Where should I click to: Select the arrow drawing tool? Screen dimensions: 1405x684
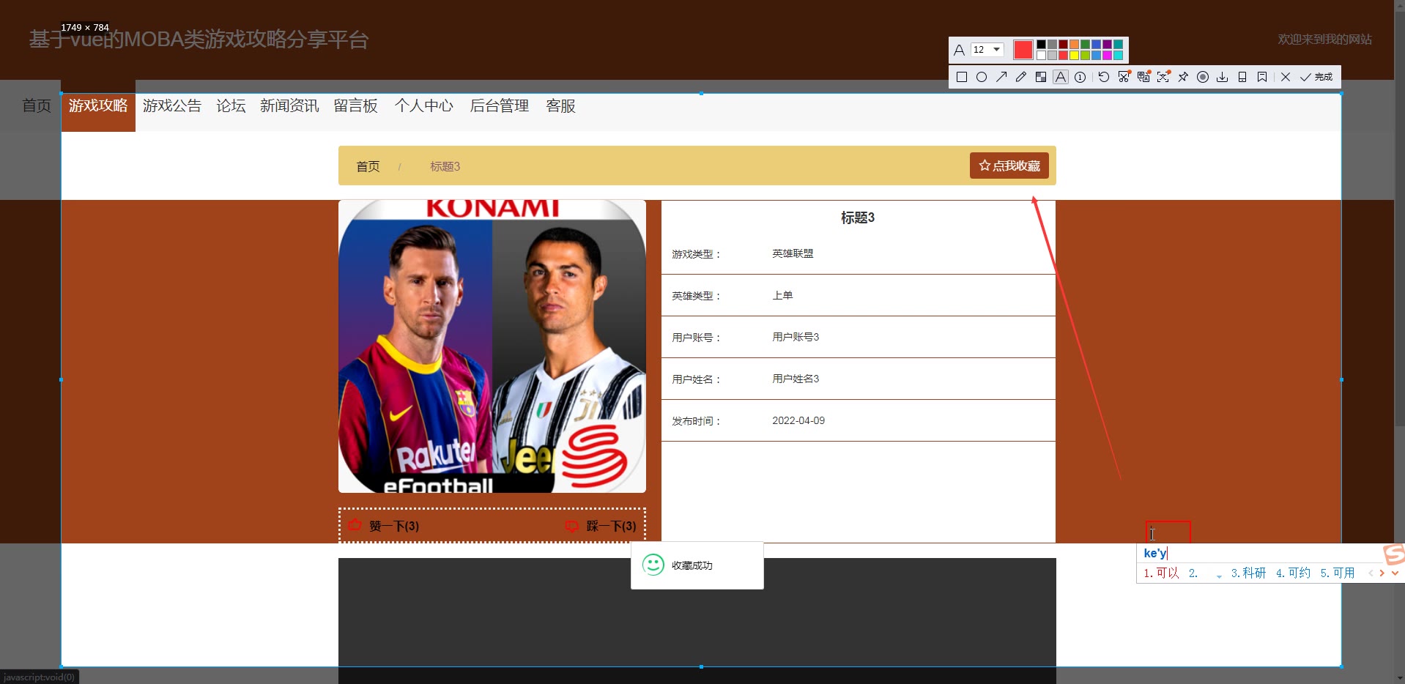pyautogui.click(x=1001, y=77)
